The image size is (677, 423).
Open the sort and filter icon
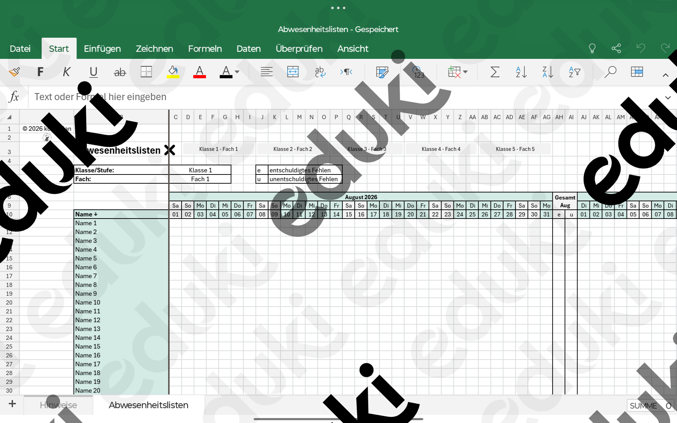tap(574, 72)
